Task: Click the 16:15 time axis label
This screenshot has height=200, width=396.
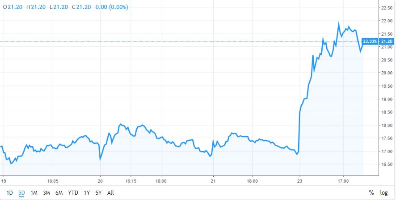Action: coord(131,181)
